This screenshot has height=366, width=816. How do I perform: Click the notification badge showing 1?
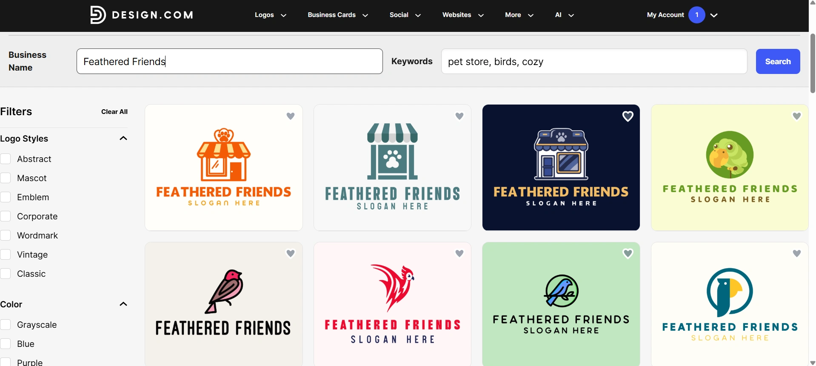697,15
